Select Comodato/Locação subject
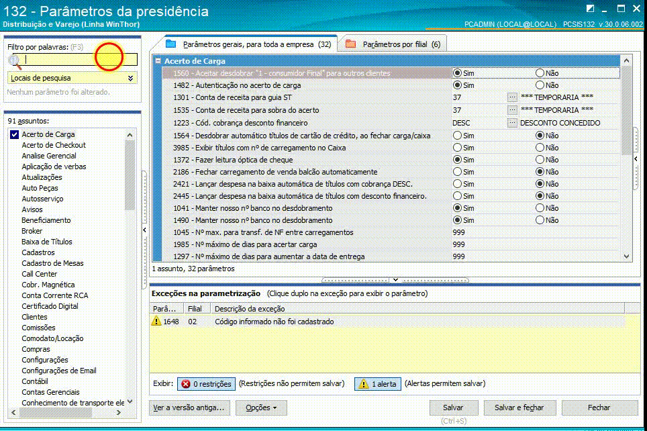 tap(52, 338)
